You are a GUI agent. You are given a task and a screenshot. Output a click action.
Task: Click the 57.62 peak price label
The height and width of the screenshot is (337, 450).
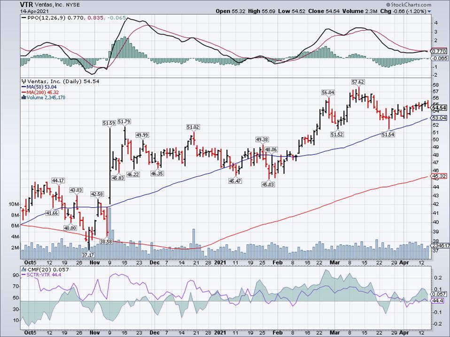(358, 82)
